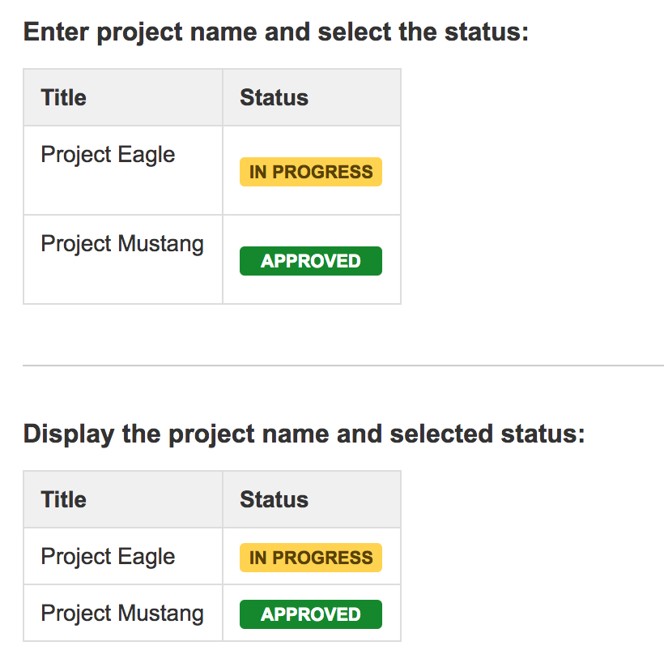664x663 pixels.
Task: Click the APPROVED badge in the display table
Action: coord(311,614)
